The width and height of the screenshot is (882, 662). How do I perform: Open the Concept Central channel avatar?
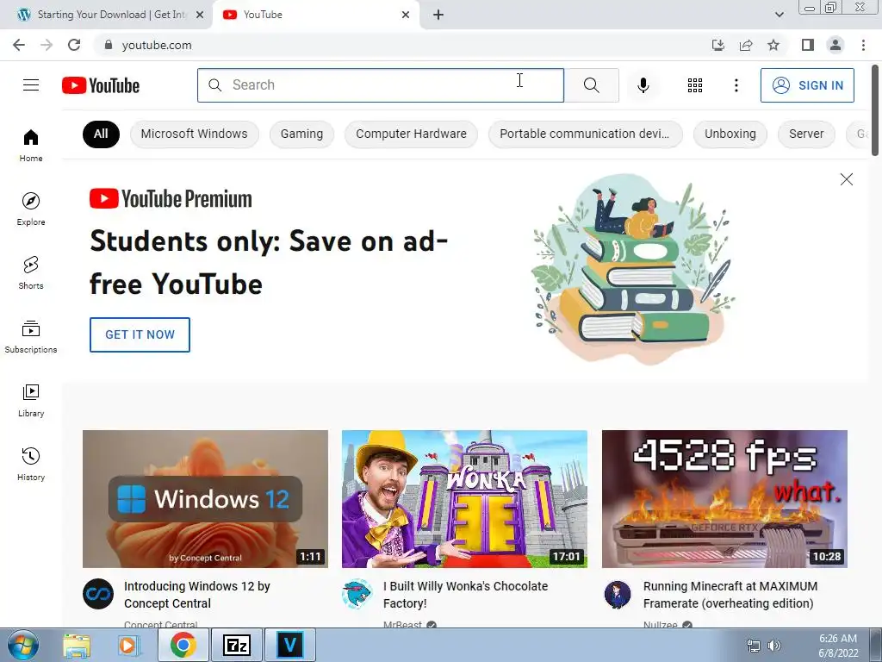(x=98, y=594)
